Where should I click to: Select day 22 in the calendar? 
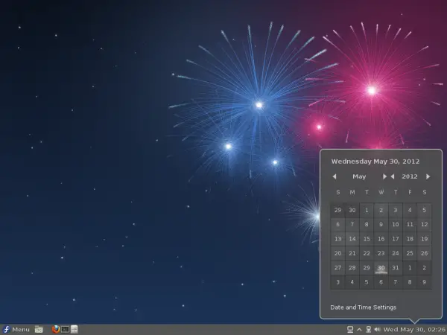tap(367, 253)
